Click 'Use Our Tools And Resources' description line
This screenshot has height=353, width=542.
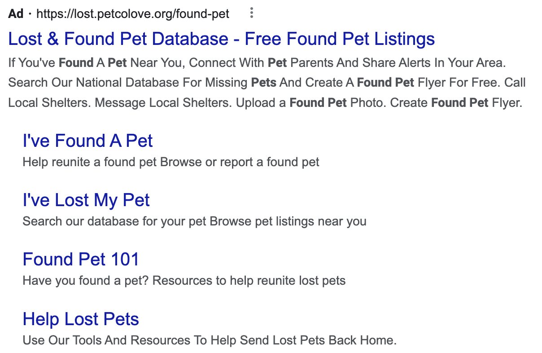pos(210,340)
